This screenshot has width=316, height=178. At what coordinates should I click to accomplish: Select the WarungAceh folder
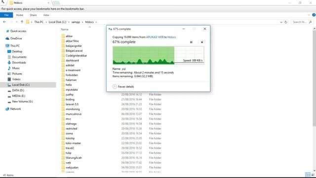(x=72, y=158)
